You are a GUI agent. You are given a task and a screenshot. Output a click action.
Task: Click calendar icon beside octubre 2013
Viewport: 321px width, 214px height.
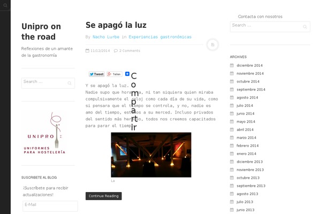point(232,178)
